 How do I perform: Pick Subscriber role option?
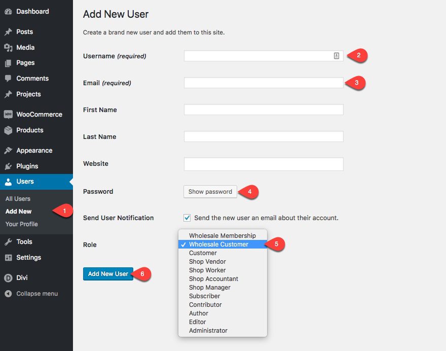204,296
